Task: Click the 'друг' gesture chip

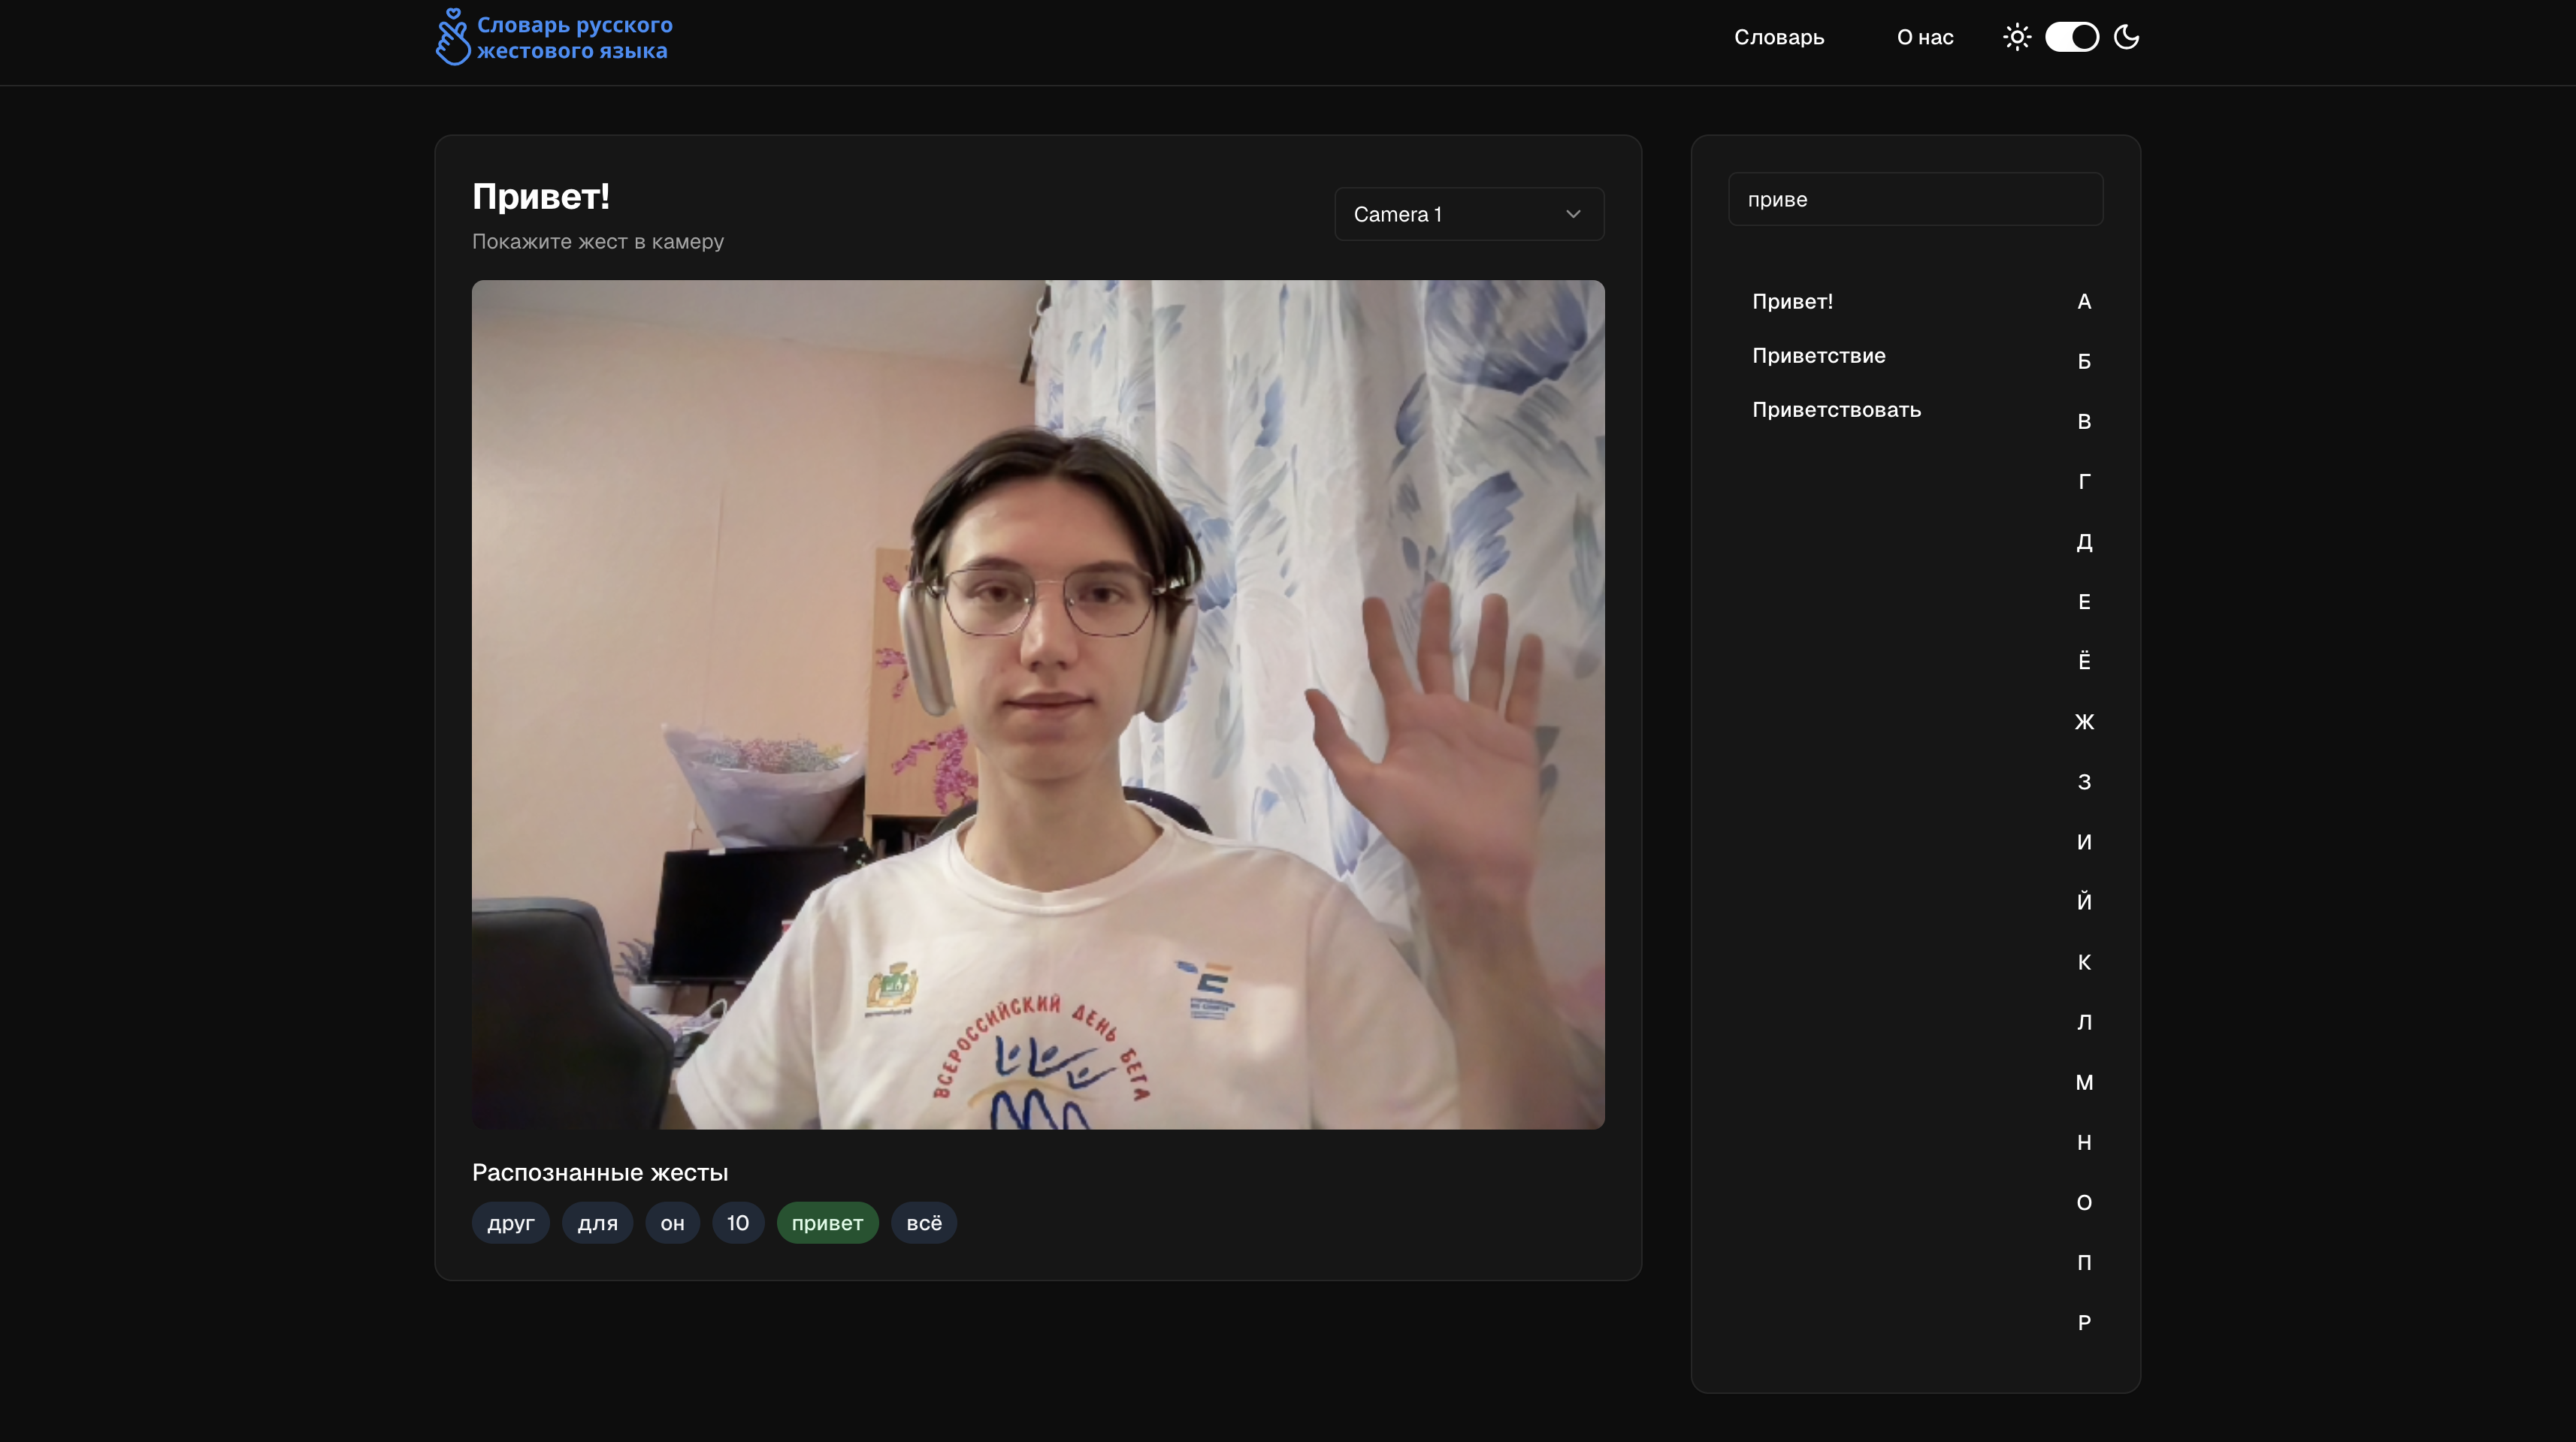Action: point(510,1222)
